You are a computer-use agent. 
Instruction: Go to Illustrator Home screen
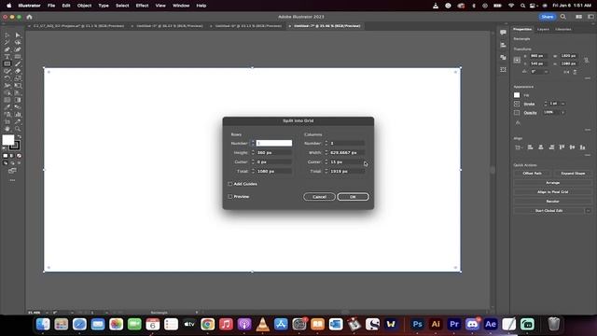[x=29, y=17]
